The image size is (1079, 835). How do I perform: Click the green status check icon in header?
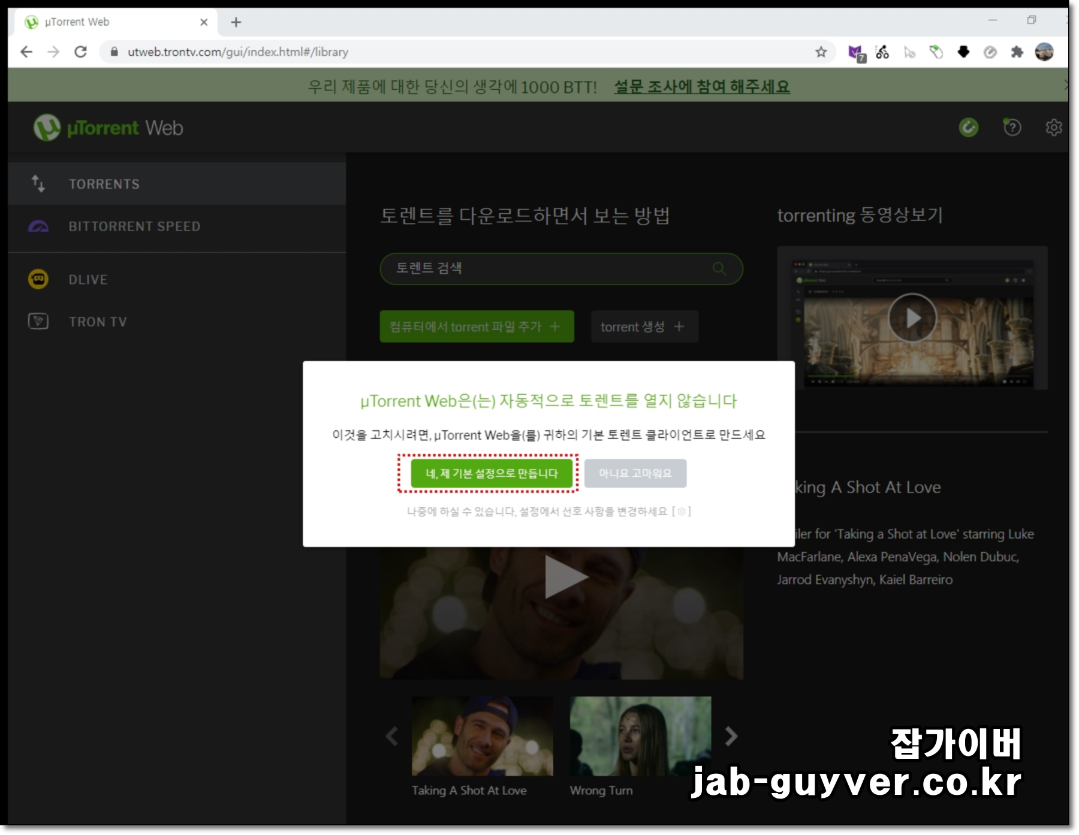click(969, 127)
